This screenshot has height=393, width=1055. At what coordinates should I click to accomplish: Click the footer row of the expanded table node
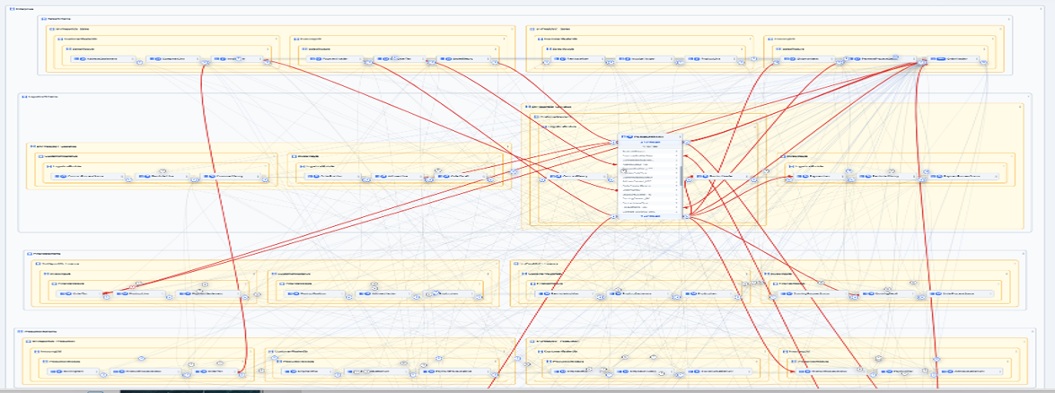coord(650,216)
